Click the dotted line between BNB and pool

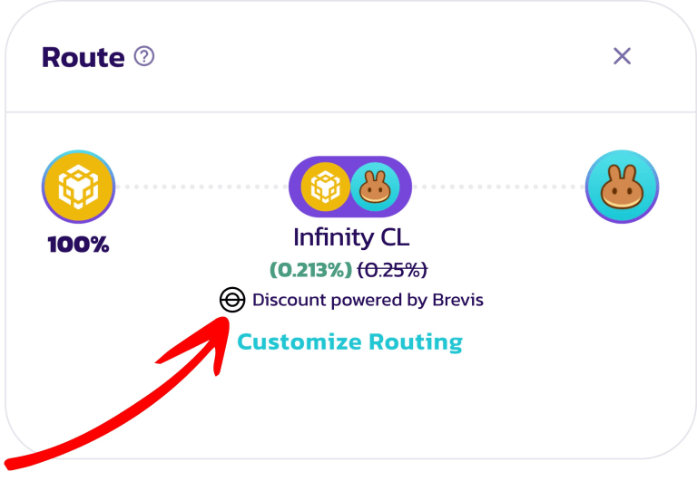click(201, 187)
